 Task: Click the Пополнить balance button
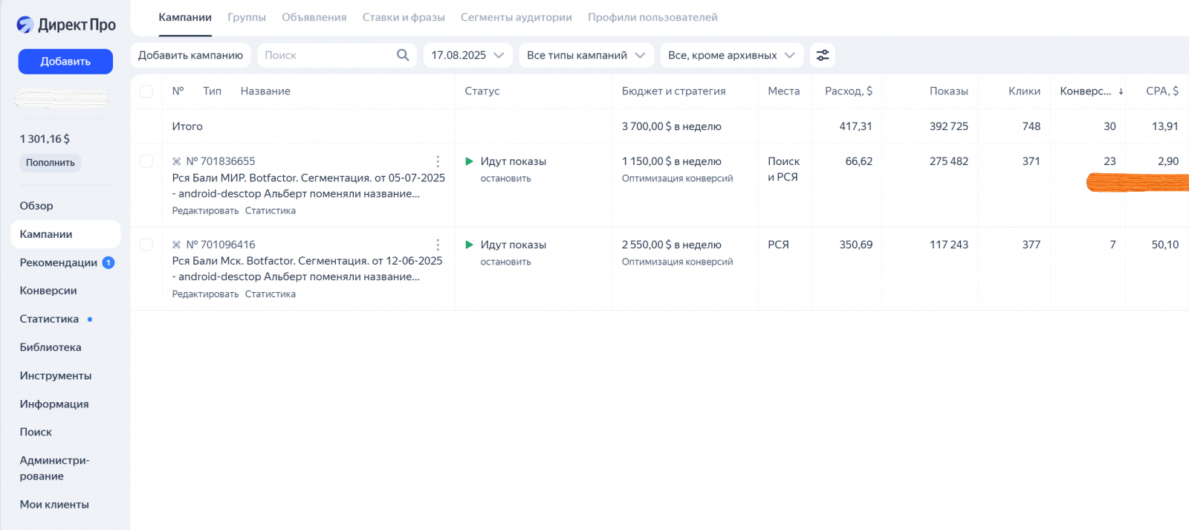[51, 163]
